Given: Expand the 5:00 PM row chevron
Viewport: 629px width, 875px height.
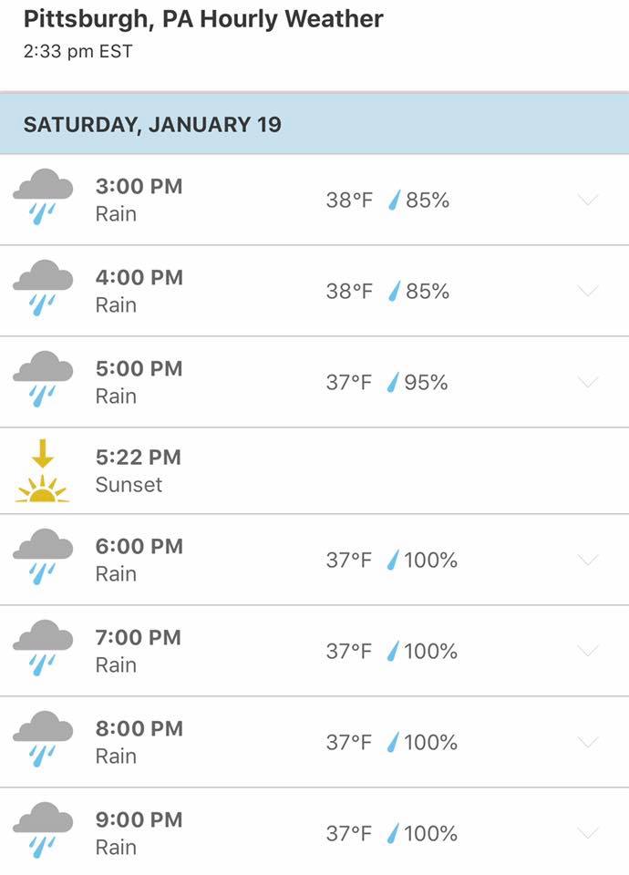Looking at the screenshot, I should [588, 382].
